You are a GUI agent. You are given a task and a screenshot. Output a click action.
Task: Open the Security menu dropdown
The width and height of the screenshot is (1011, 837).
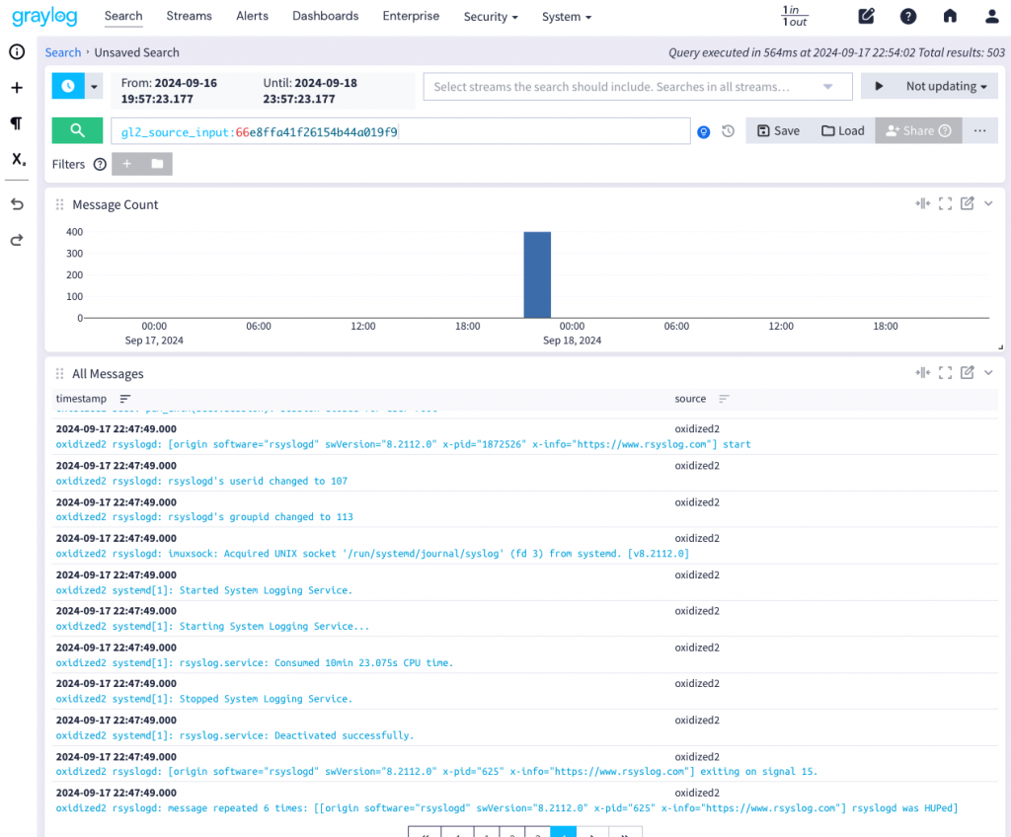(491, 17)
